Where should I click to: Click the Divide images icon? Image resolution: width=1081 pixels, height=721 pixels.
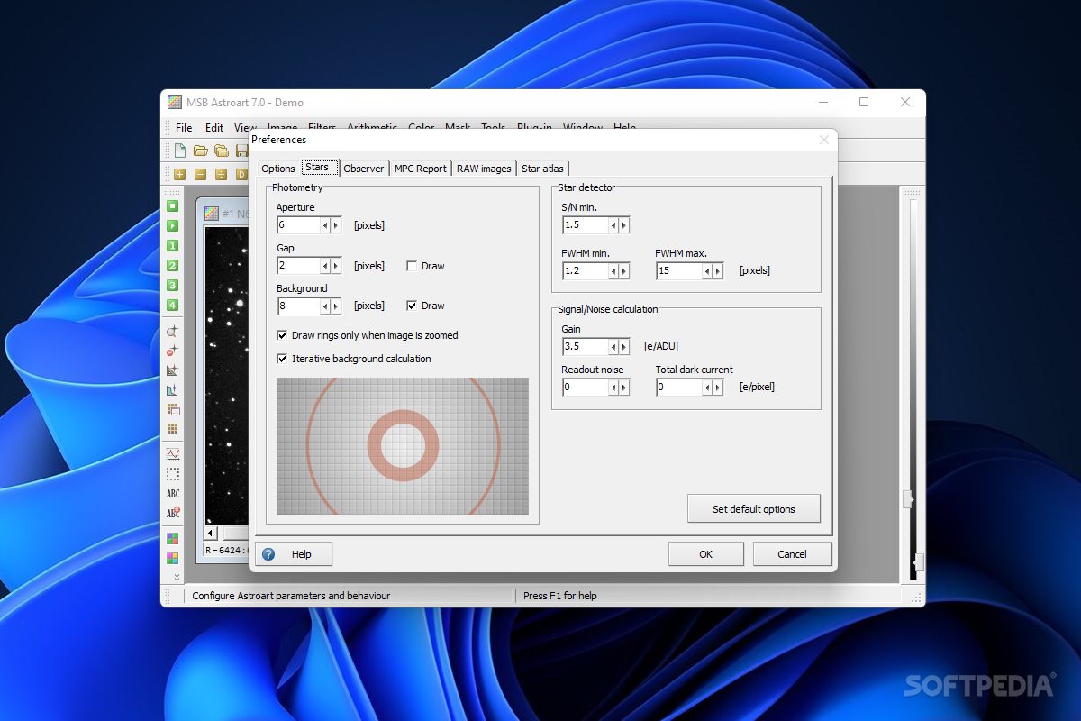point(221,174)
